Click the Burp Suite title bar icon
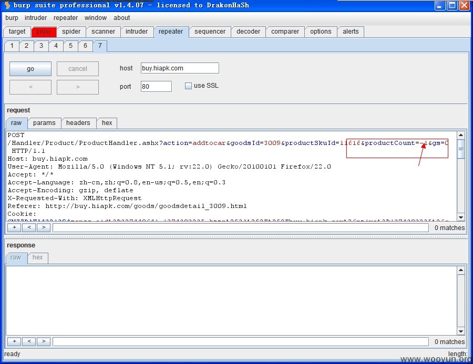 [x=7, y=5]
